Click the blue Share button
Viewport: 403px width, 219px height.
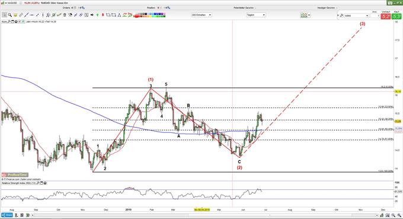(x=7, y=215)
